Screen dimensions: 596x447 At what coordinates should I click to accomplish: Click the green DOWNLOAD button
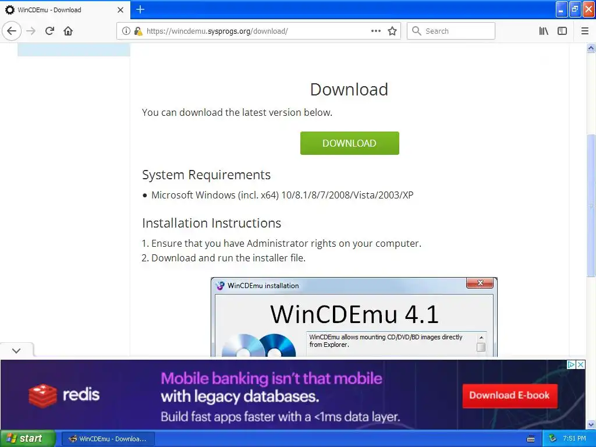(x=349, y=143)
